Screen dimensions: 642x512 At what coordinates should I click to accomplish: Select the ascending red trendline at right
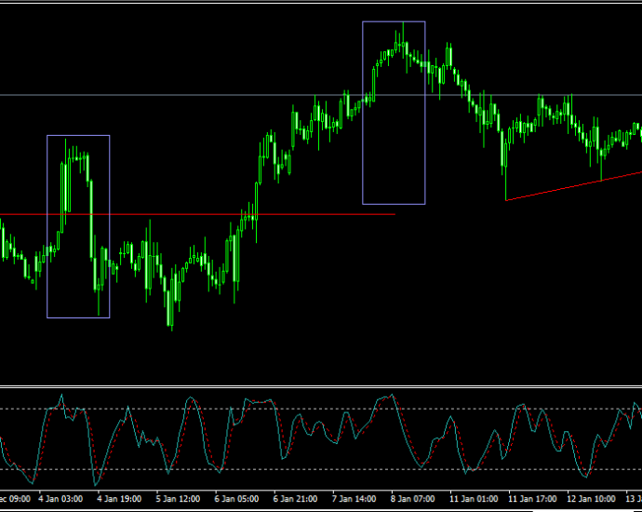[574, 186]
